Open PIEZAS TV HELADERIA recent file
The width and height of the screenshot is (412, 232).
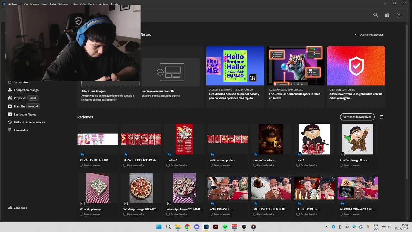(98, 147)
